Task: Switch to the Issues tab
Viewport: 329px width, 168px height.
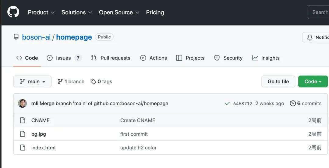Action: [x=64, y=58]
